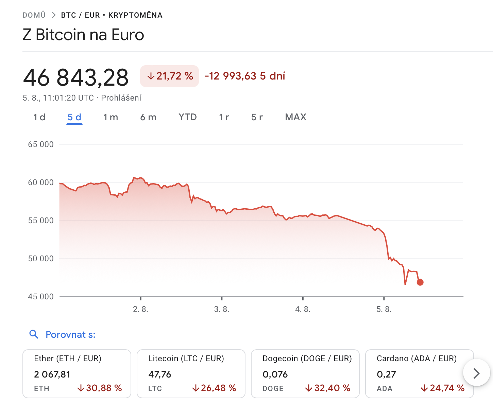Open the Prohlášení disclaimer link

point(121,98)
